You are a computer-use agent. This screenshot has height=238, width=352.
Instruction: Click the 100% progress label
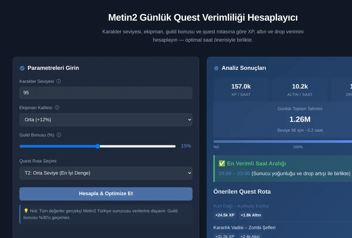click(298, 147)
